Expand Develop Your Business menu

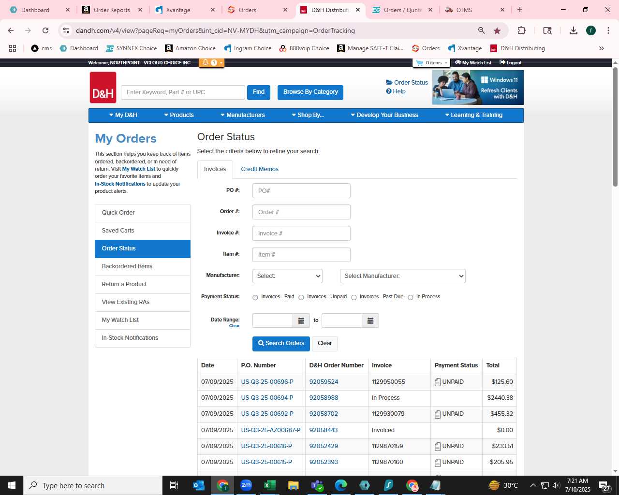pos(384,115)
